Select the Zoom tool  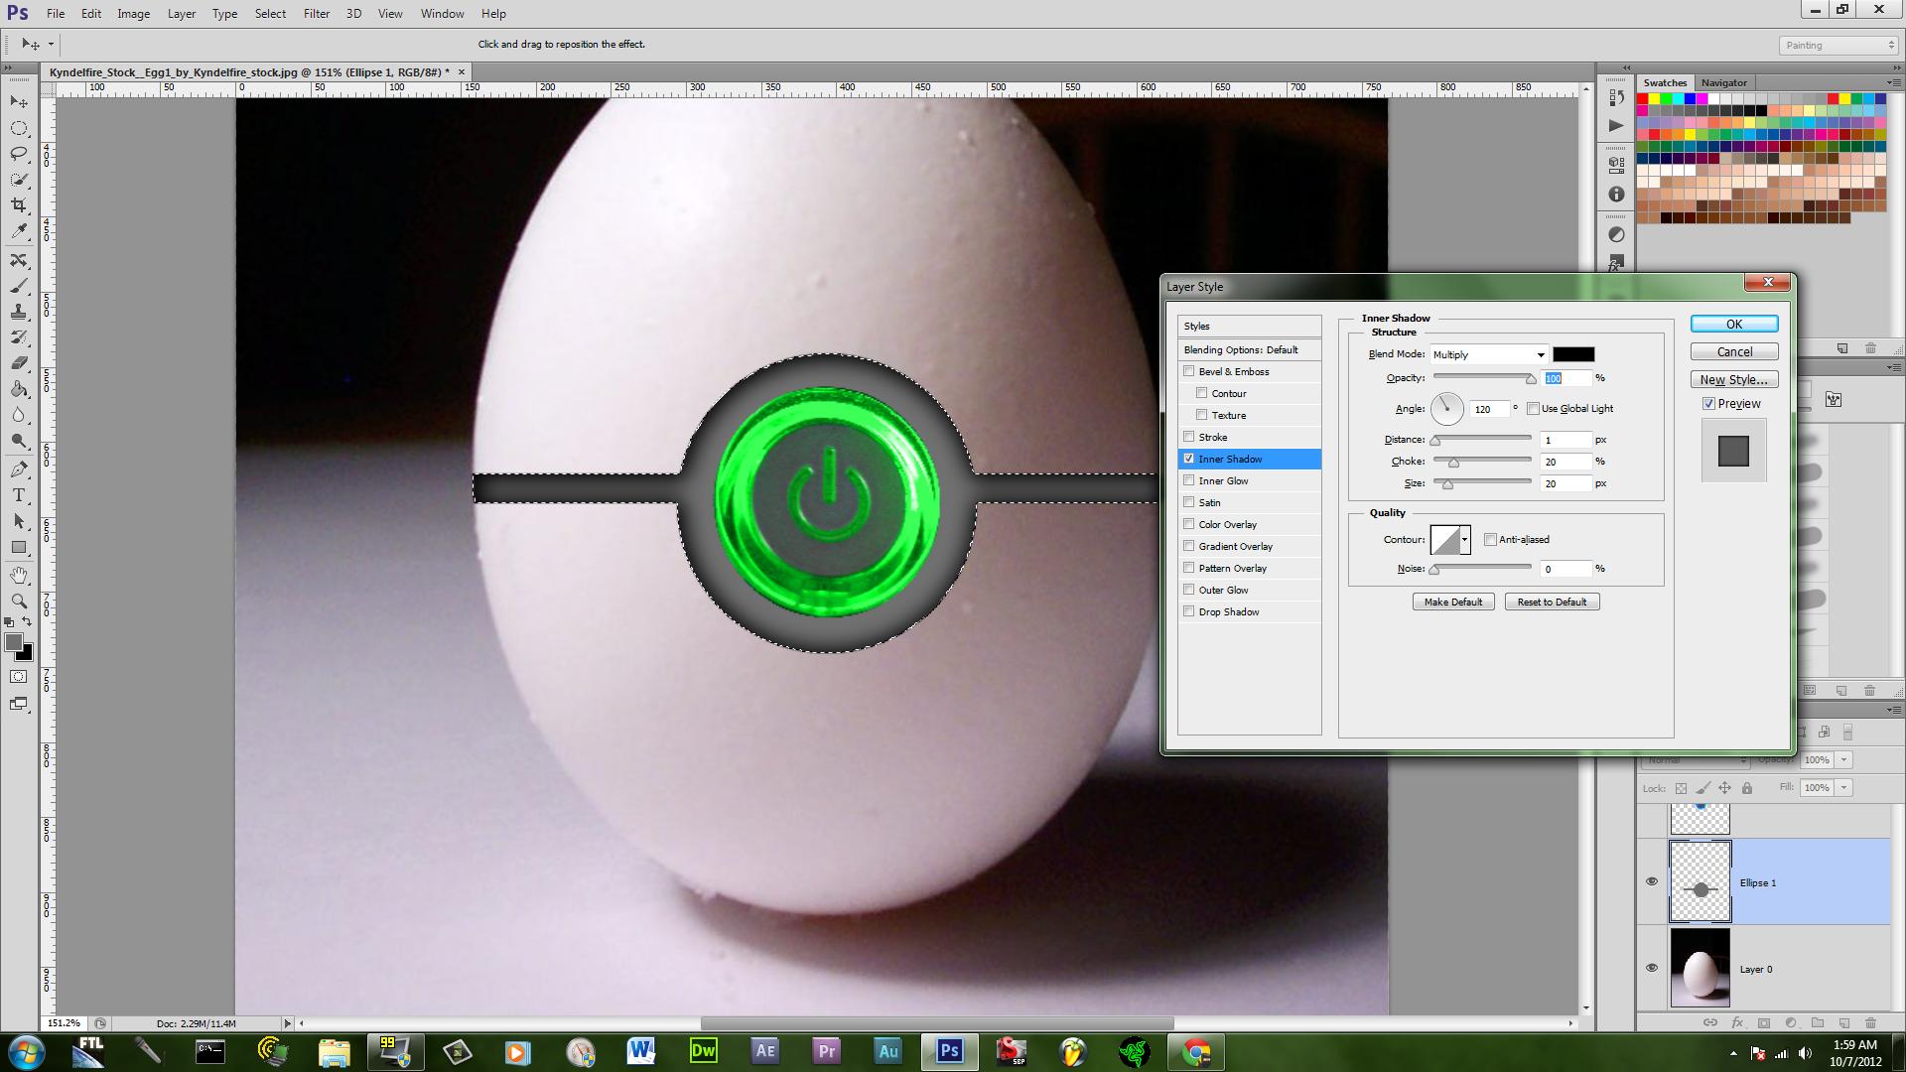pyautogui.click(x=18, y=600)
